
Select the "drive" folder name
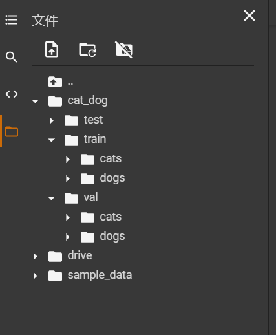pos(80,255)
